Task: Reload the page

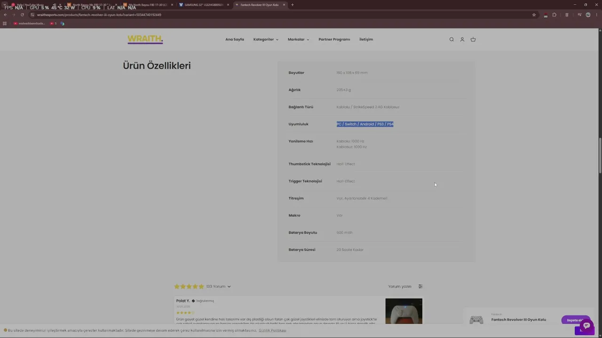Action: pyautogui.click(x=22, y=15)
